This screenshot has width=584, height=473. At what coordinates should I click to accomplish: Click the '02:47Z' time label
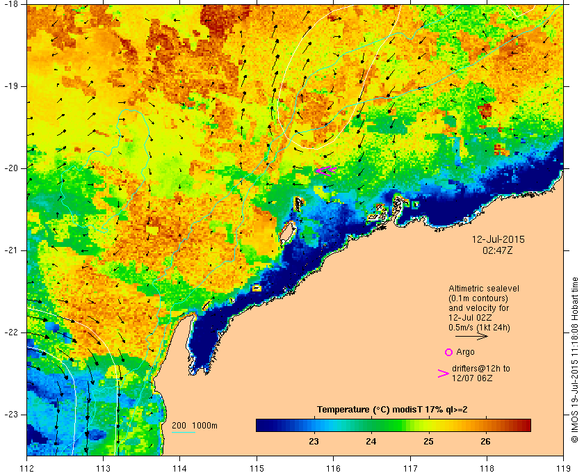(x=498, y=250)
